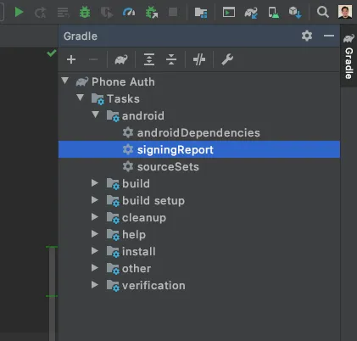Start debugging with the green bug icon

click(85, 12)
